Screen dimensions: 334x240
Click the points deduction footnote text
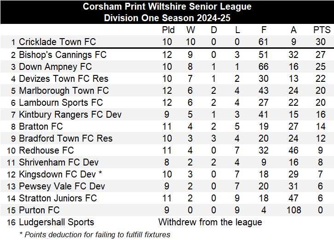click(94, 234)
